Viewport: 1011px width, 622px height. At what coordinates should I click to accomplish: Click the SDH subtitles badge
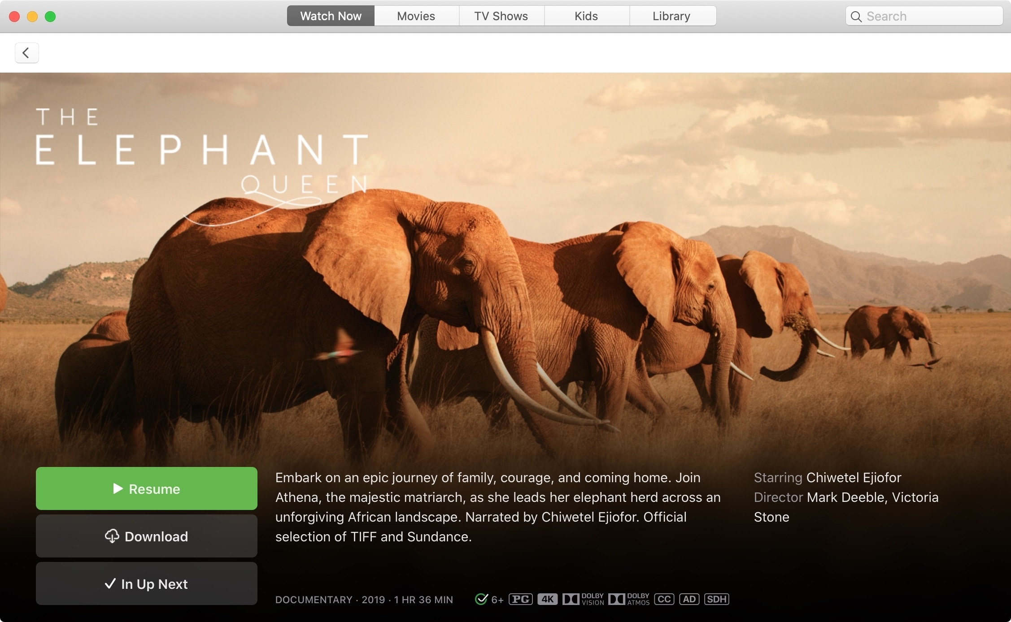point(717,599)
